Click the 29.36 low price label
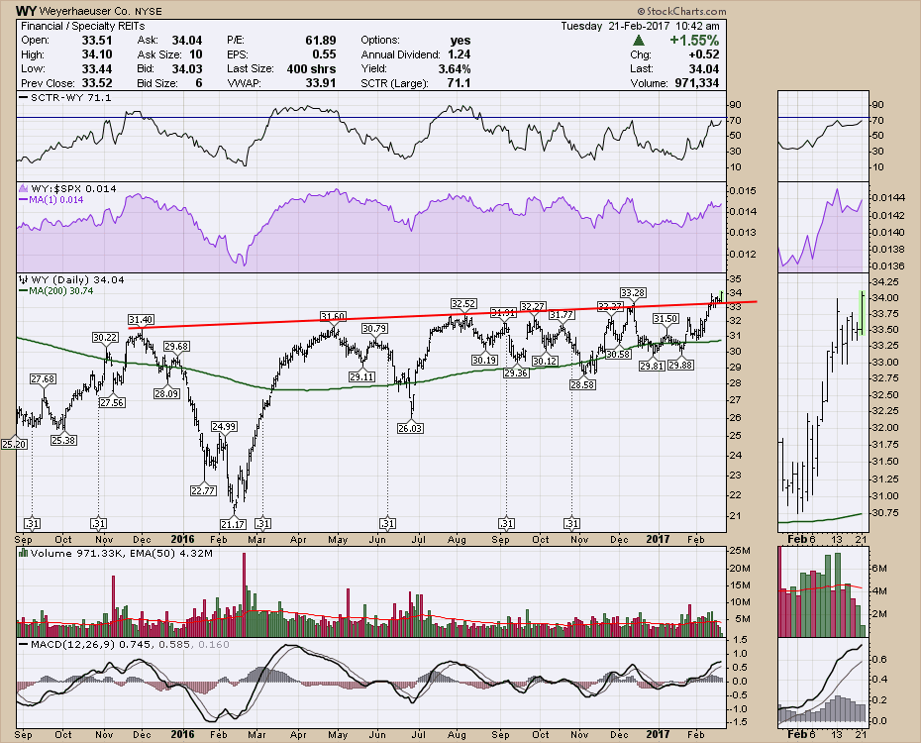Screen dimensions: 921x743 click(x=516, y=372)
